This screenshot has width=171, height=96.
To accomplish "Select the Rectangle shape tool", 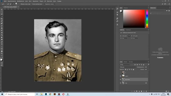I will [2, 49].
